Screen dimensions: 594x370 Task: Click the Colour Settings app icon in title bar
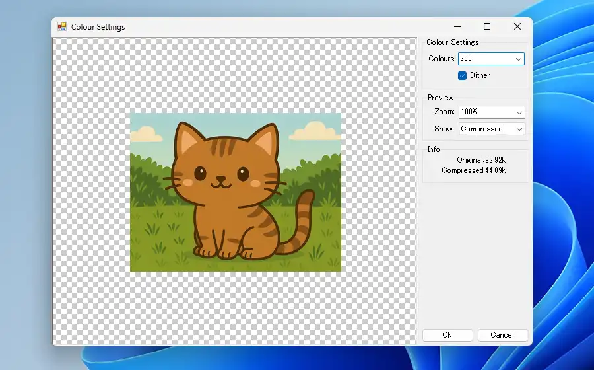(62, 26)
